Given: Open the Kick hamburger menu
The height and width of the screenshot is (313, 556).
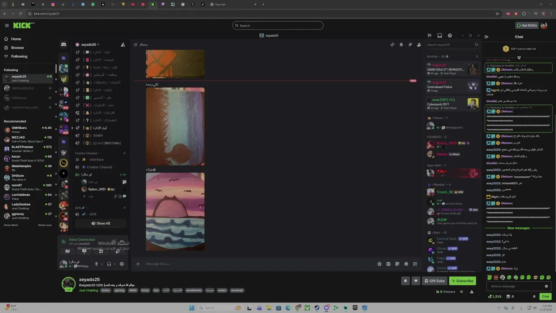Looking at the screenshot, I should pos(7,26).
